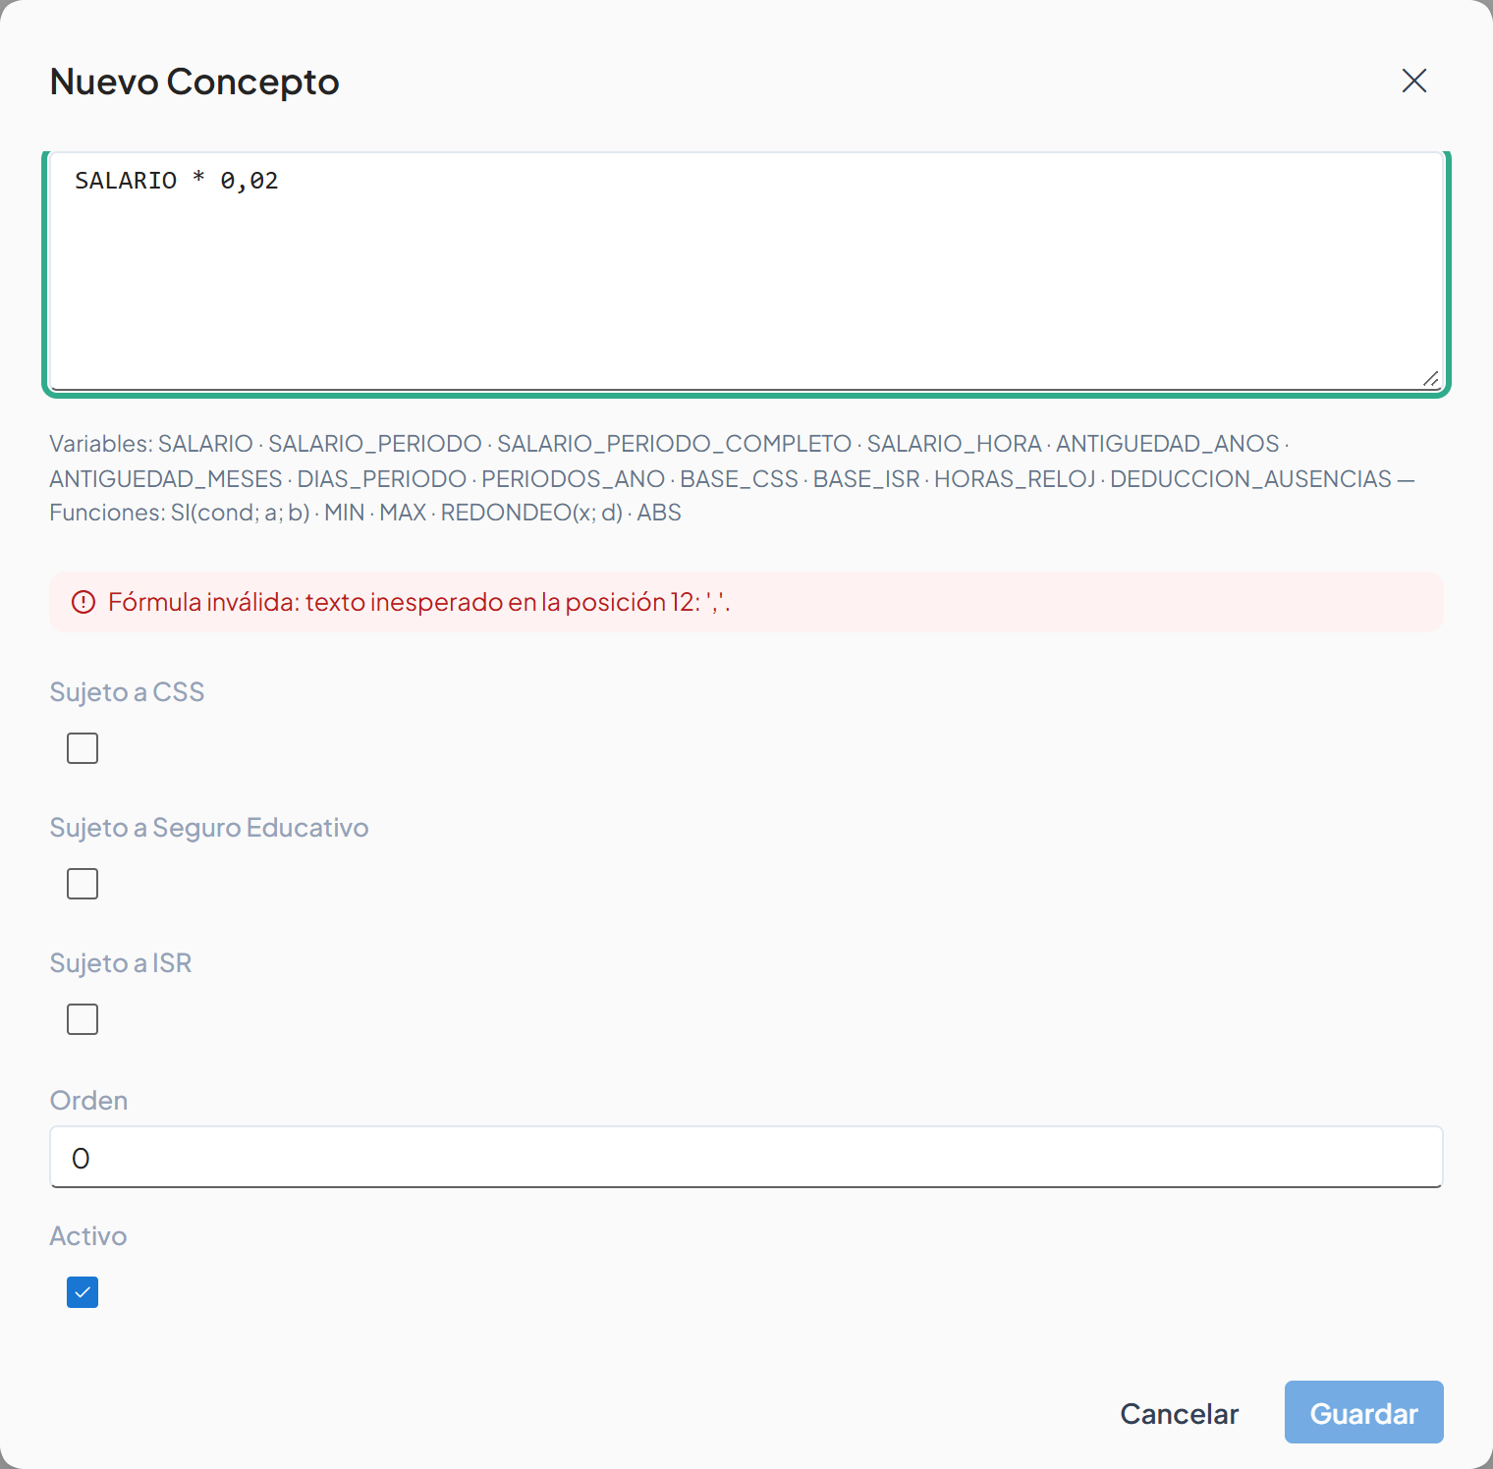Close the Nuevo Concepto dialog
This screenshot has height=1469, width=1493.
(1413, 81)
